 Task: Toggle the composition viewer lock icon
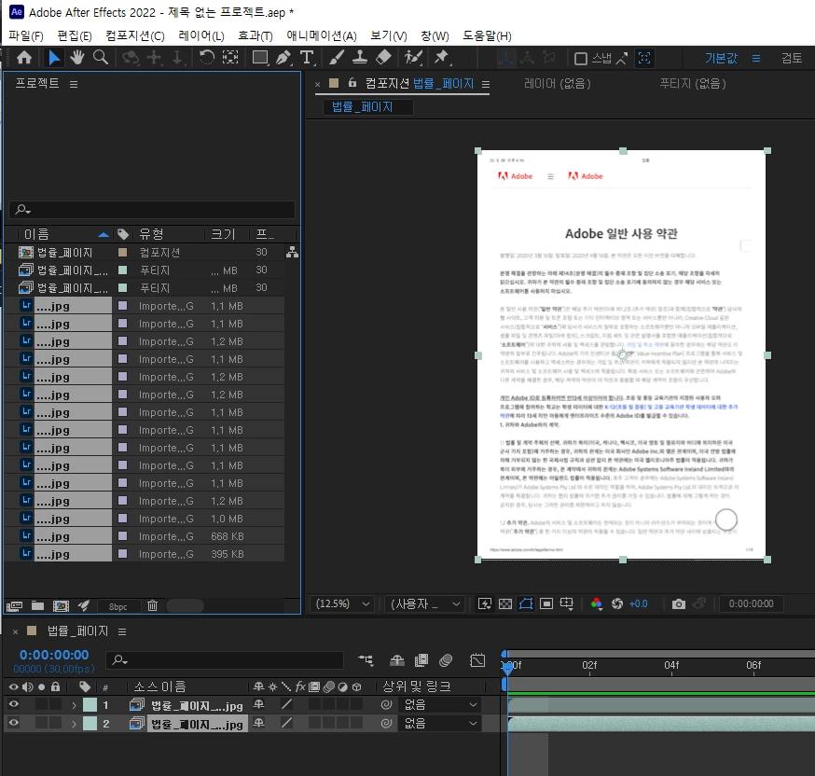[352, 83]
